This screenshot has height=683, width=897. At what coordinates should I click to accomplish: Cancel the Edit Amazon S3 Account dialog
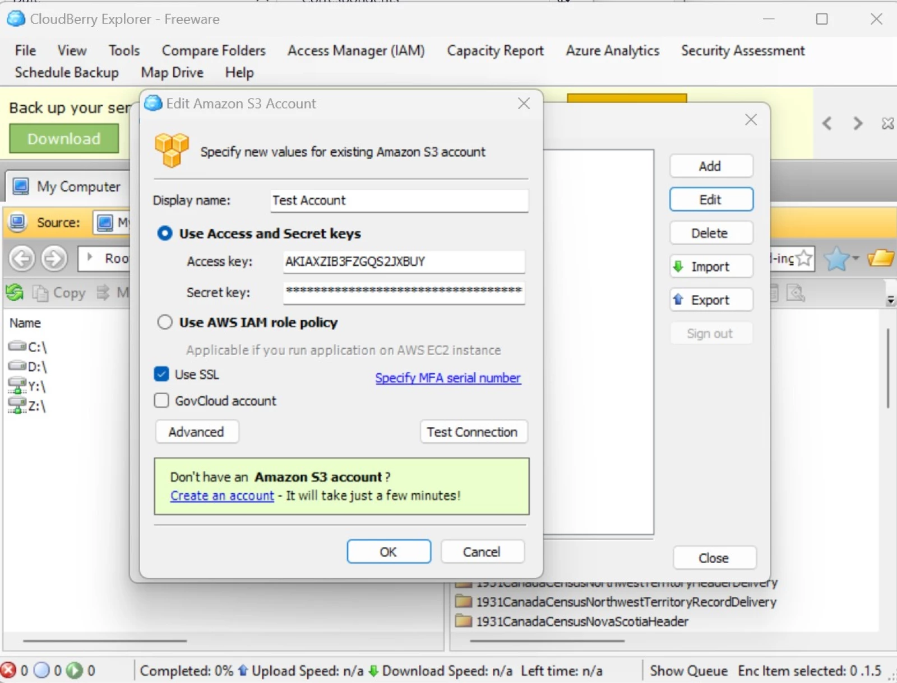coord(482,551)
